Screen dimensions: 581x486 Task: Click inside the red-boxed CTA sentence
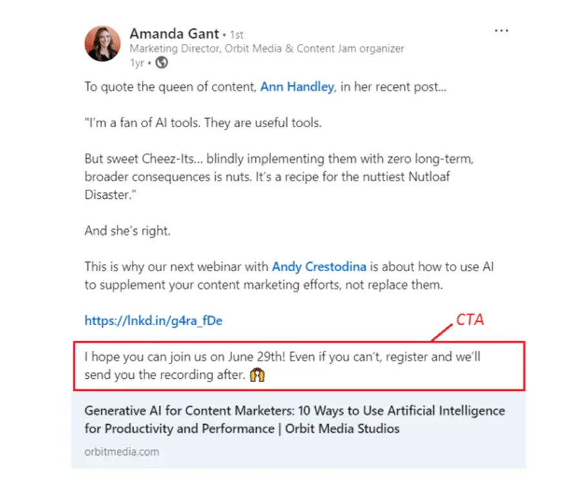(284, 365)
